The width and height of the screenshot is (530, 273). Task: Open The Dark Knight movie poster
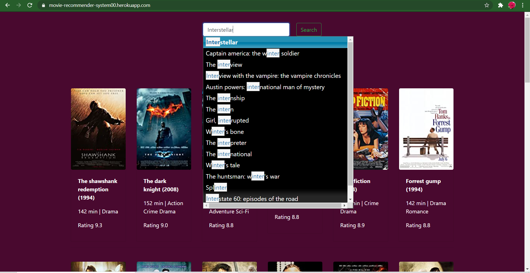point(164,129)
